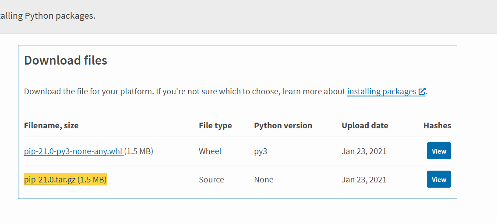The image size is (497, 223).
Task: Download the pip-21.0-py3-none-any.whl file
Action: pyautogui.click(x=74, y=151)
